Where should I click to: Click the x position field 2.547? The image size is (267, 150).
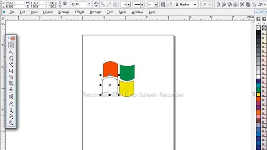[x=15, y=3]
